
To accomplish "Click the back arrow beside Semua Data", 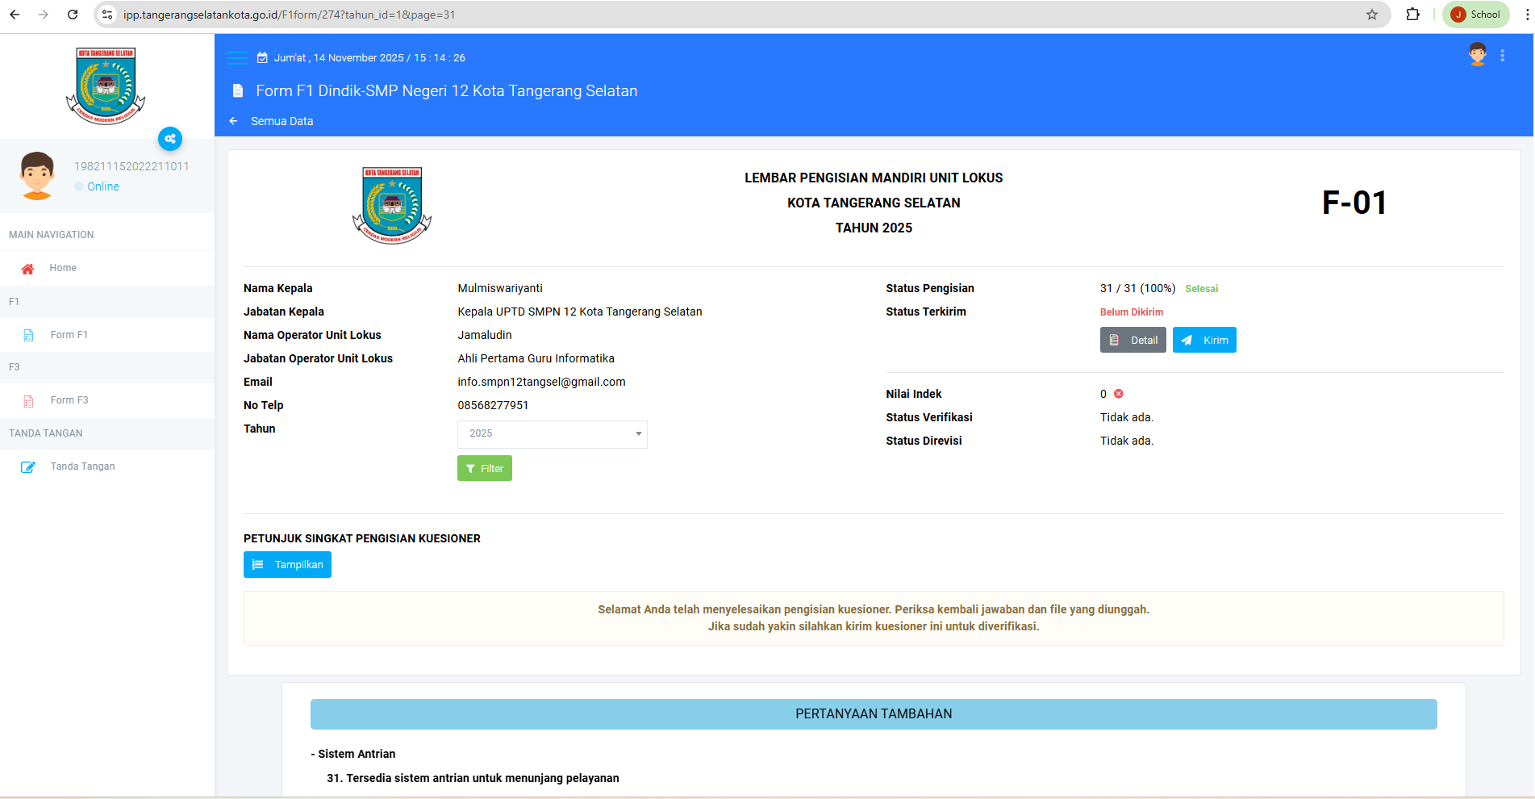I will [234, 121].
